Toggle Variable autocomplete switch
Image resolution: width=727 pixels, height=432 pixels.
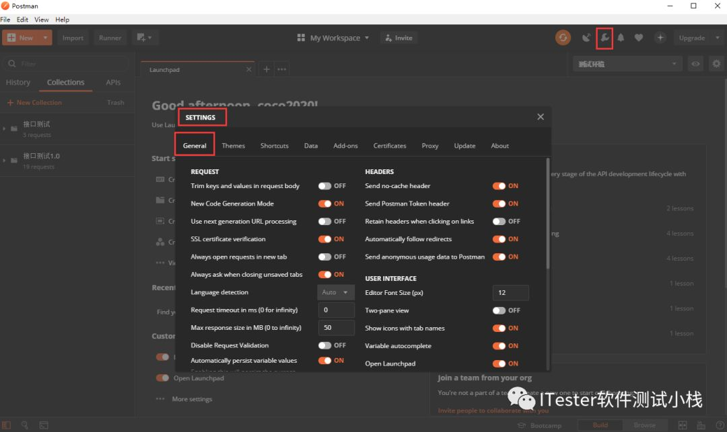coord(499,346)
